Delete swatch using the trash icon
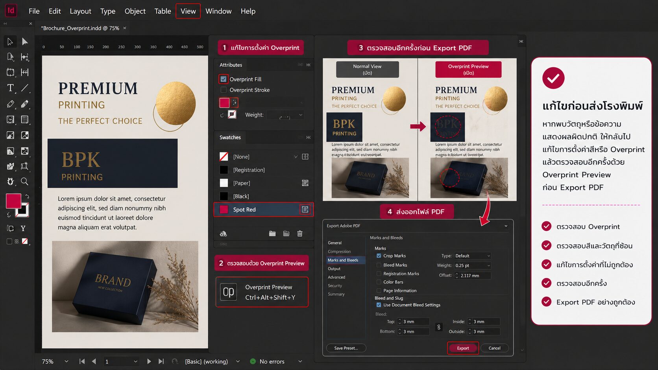Image resolution: width=658 pixels, height=370 pixels. tap(300, 234)
